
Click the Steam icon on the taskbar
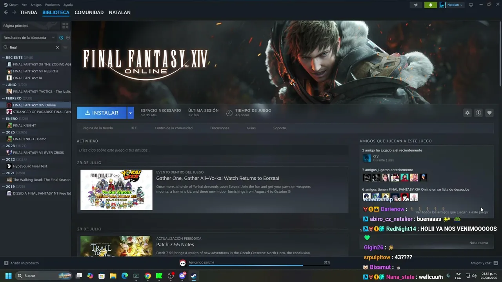click(x=193, y=276)
